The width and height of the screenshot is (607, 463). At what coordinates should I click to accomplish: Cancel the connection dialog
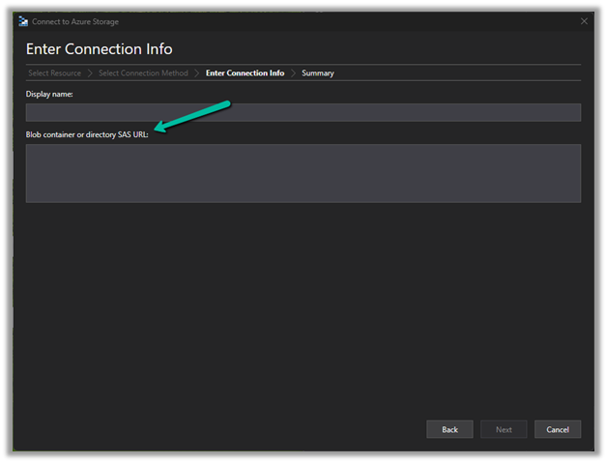point(557,429)
